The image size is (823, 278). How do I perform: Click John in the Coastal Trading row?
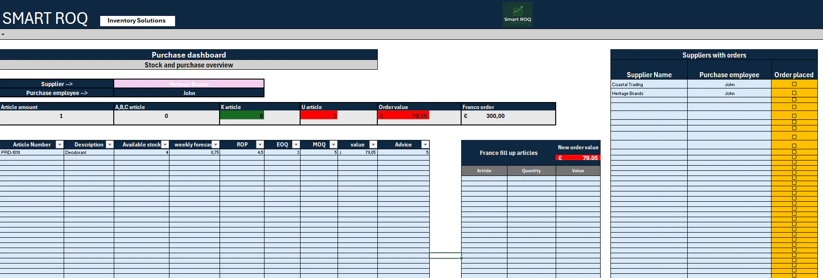pos(729,84)
